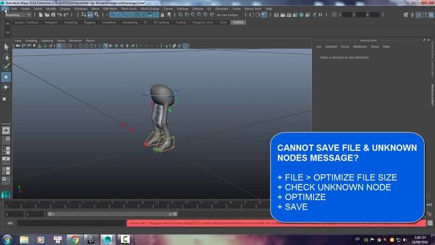Toggle the viewport Grid display icon

pos(59,46)
